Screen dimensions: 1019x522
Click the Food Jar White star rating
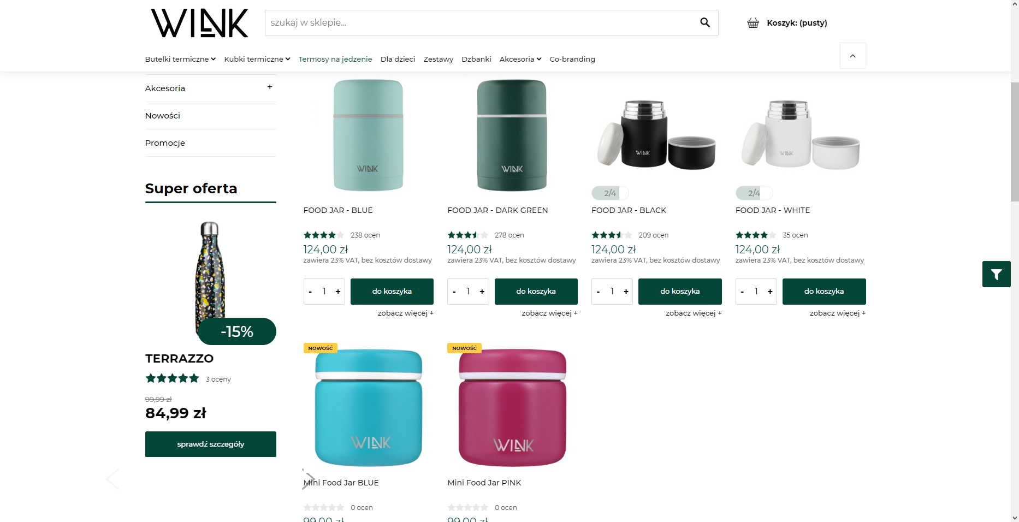pyautogui.click(x=756, y=235)
